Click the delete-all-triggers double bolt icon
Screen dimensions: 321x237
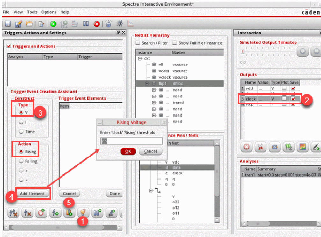pyautogui.click(x=13, y=213)
